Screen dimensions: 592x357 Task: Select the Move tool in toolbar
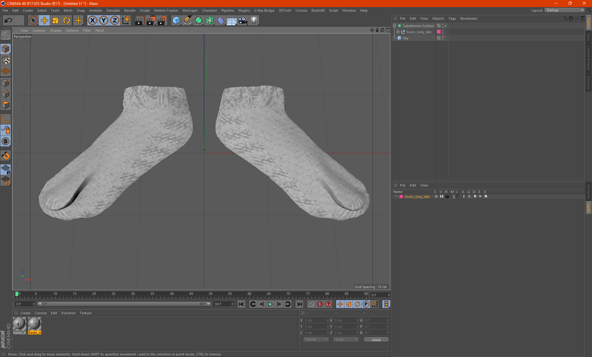(44, 21)
